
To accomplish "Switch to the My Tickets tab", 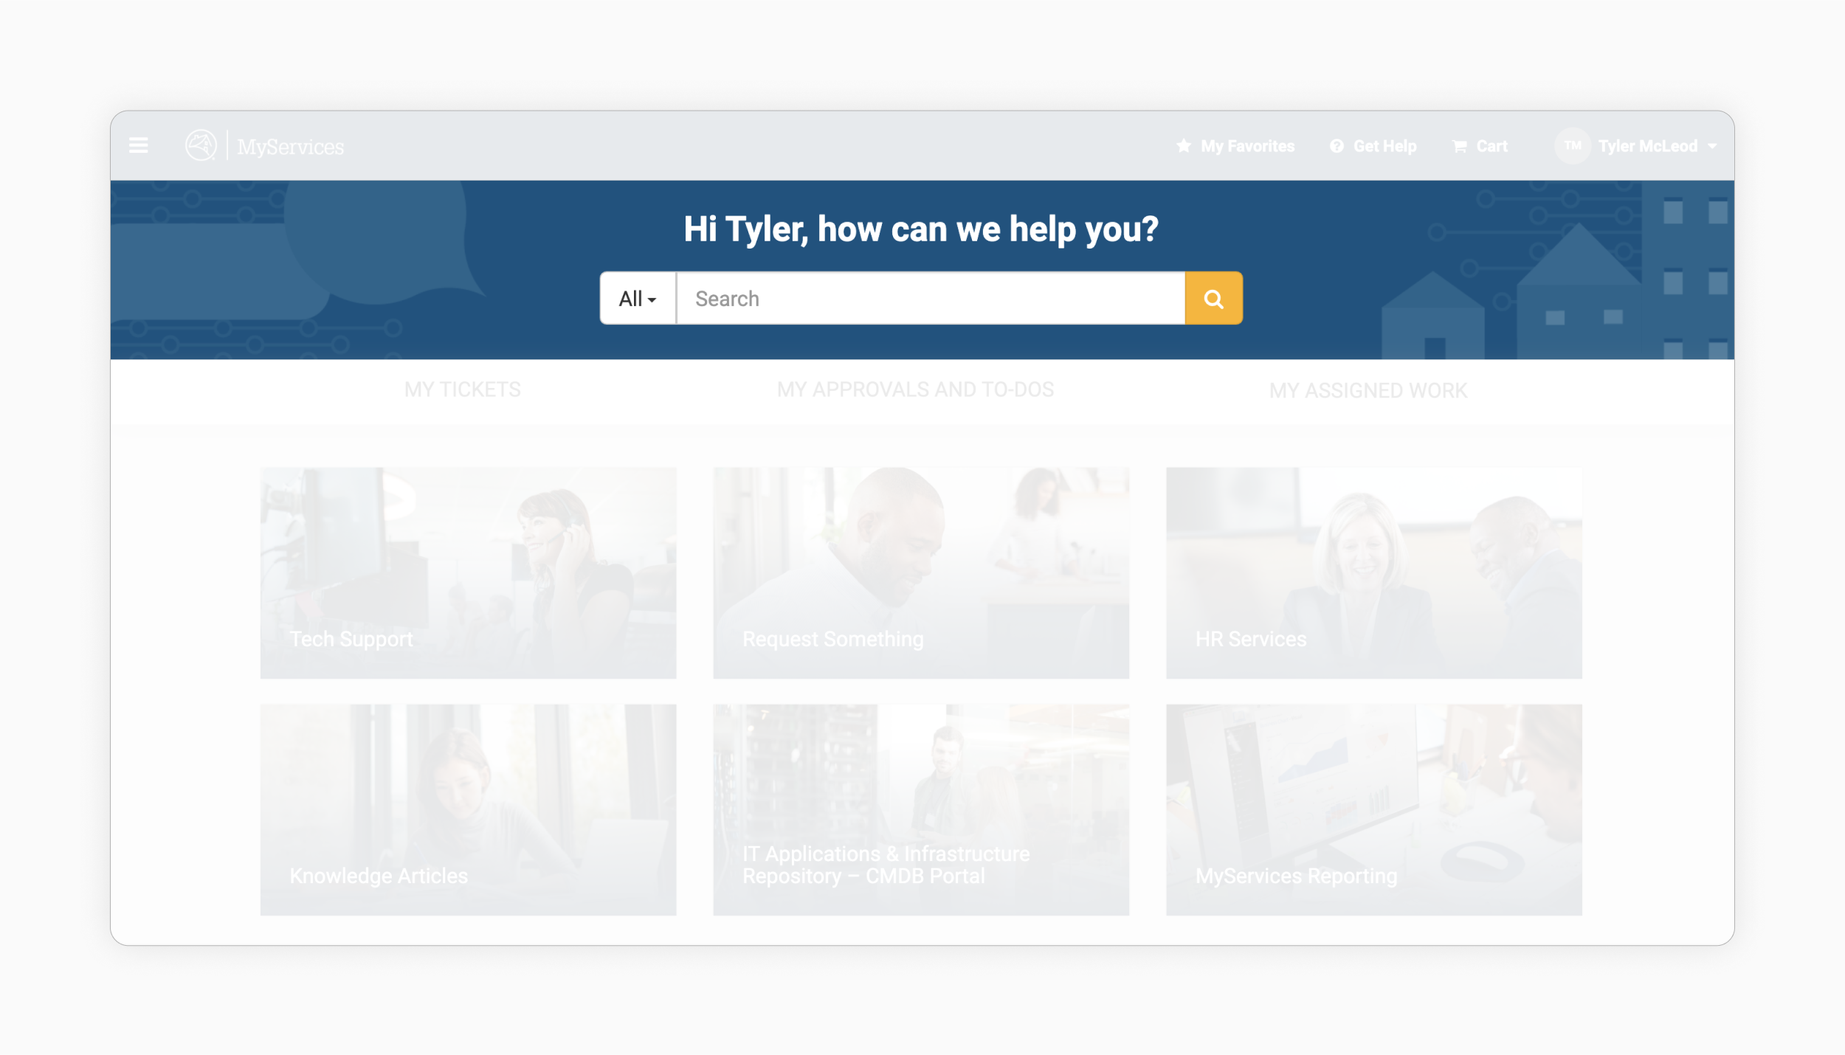I will coord(463,390).
